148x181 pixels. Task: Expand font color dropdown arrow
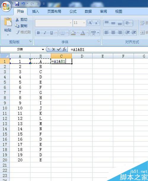coord(87,33)
